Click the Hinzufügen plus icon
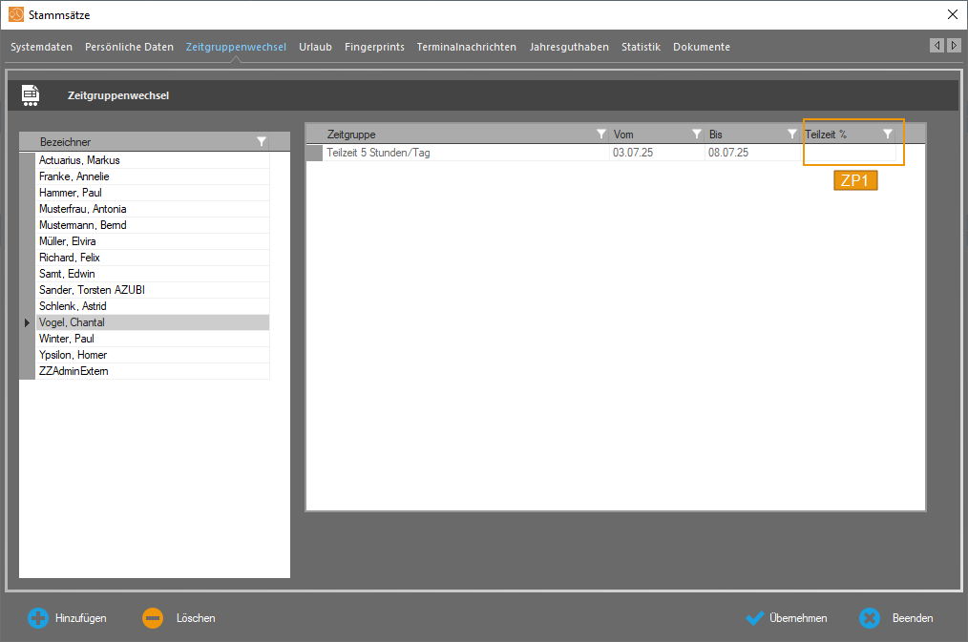 tap(38, 618)
